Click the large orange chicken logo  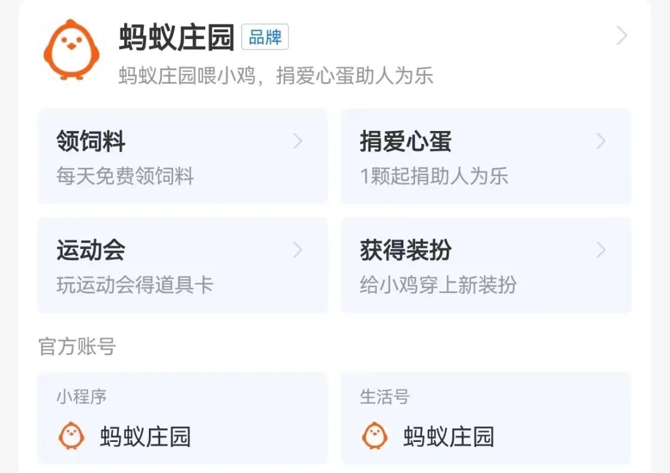click(x=71, y=50)
